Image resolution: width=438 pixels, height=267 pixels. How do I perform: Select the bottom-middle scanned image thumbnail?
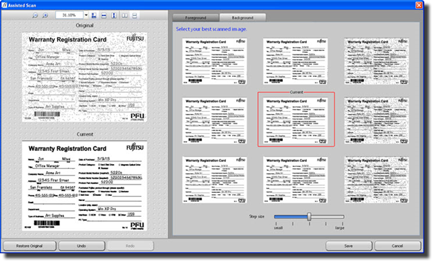[295, 180]
